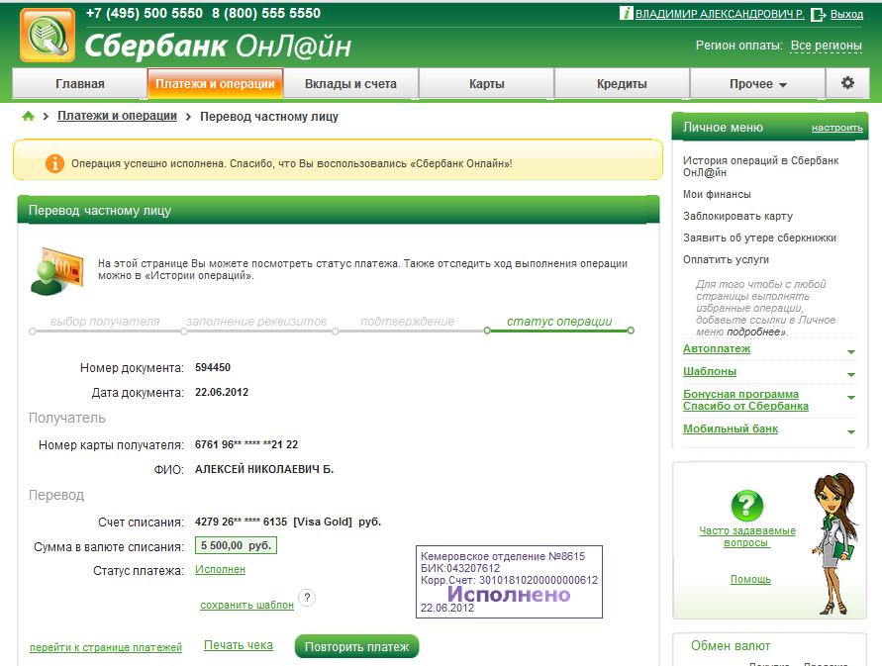Open the Мобильный банк link
The height and width of the screenshot is (666, 882).
coord(731,428)
